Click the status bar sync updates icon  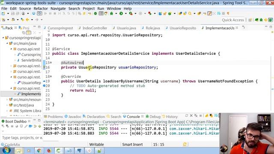(x=185, y=144)
